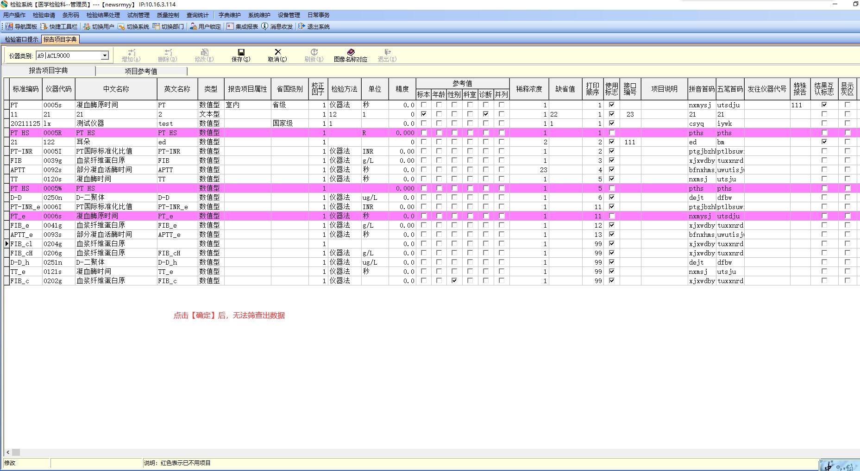860x471 pixels.
Task: Click the 切换用户 switch user icon
Action: pyautogui.click(x=87, y=27)
